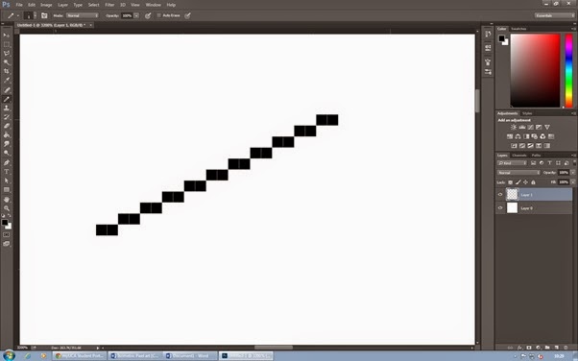This screenshot has width=578, height=361.
Task: Select the Zoom tool
Action: click(7, 208)
